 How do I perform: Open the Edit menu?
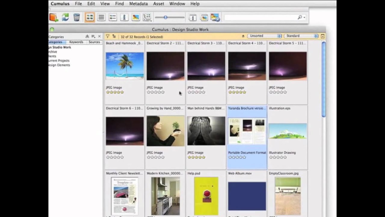pos(91,4)
